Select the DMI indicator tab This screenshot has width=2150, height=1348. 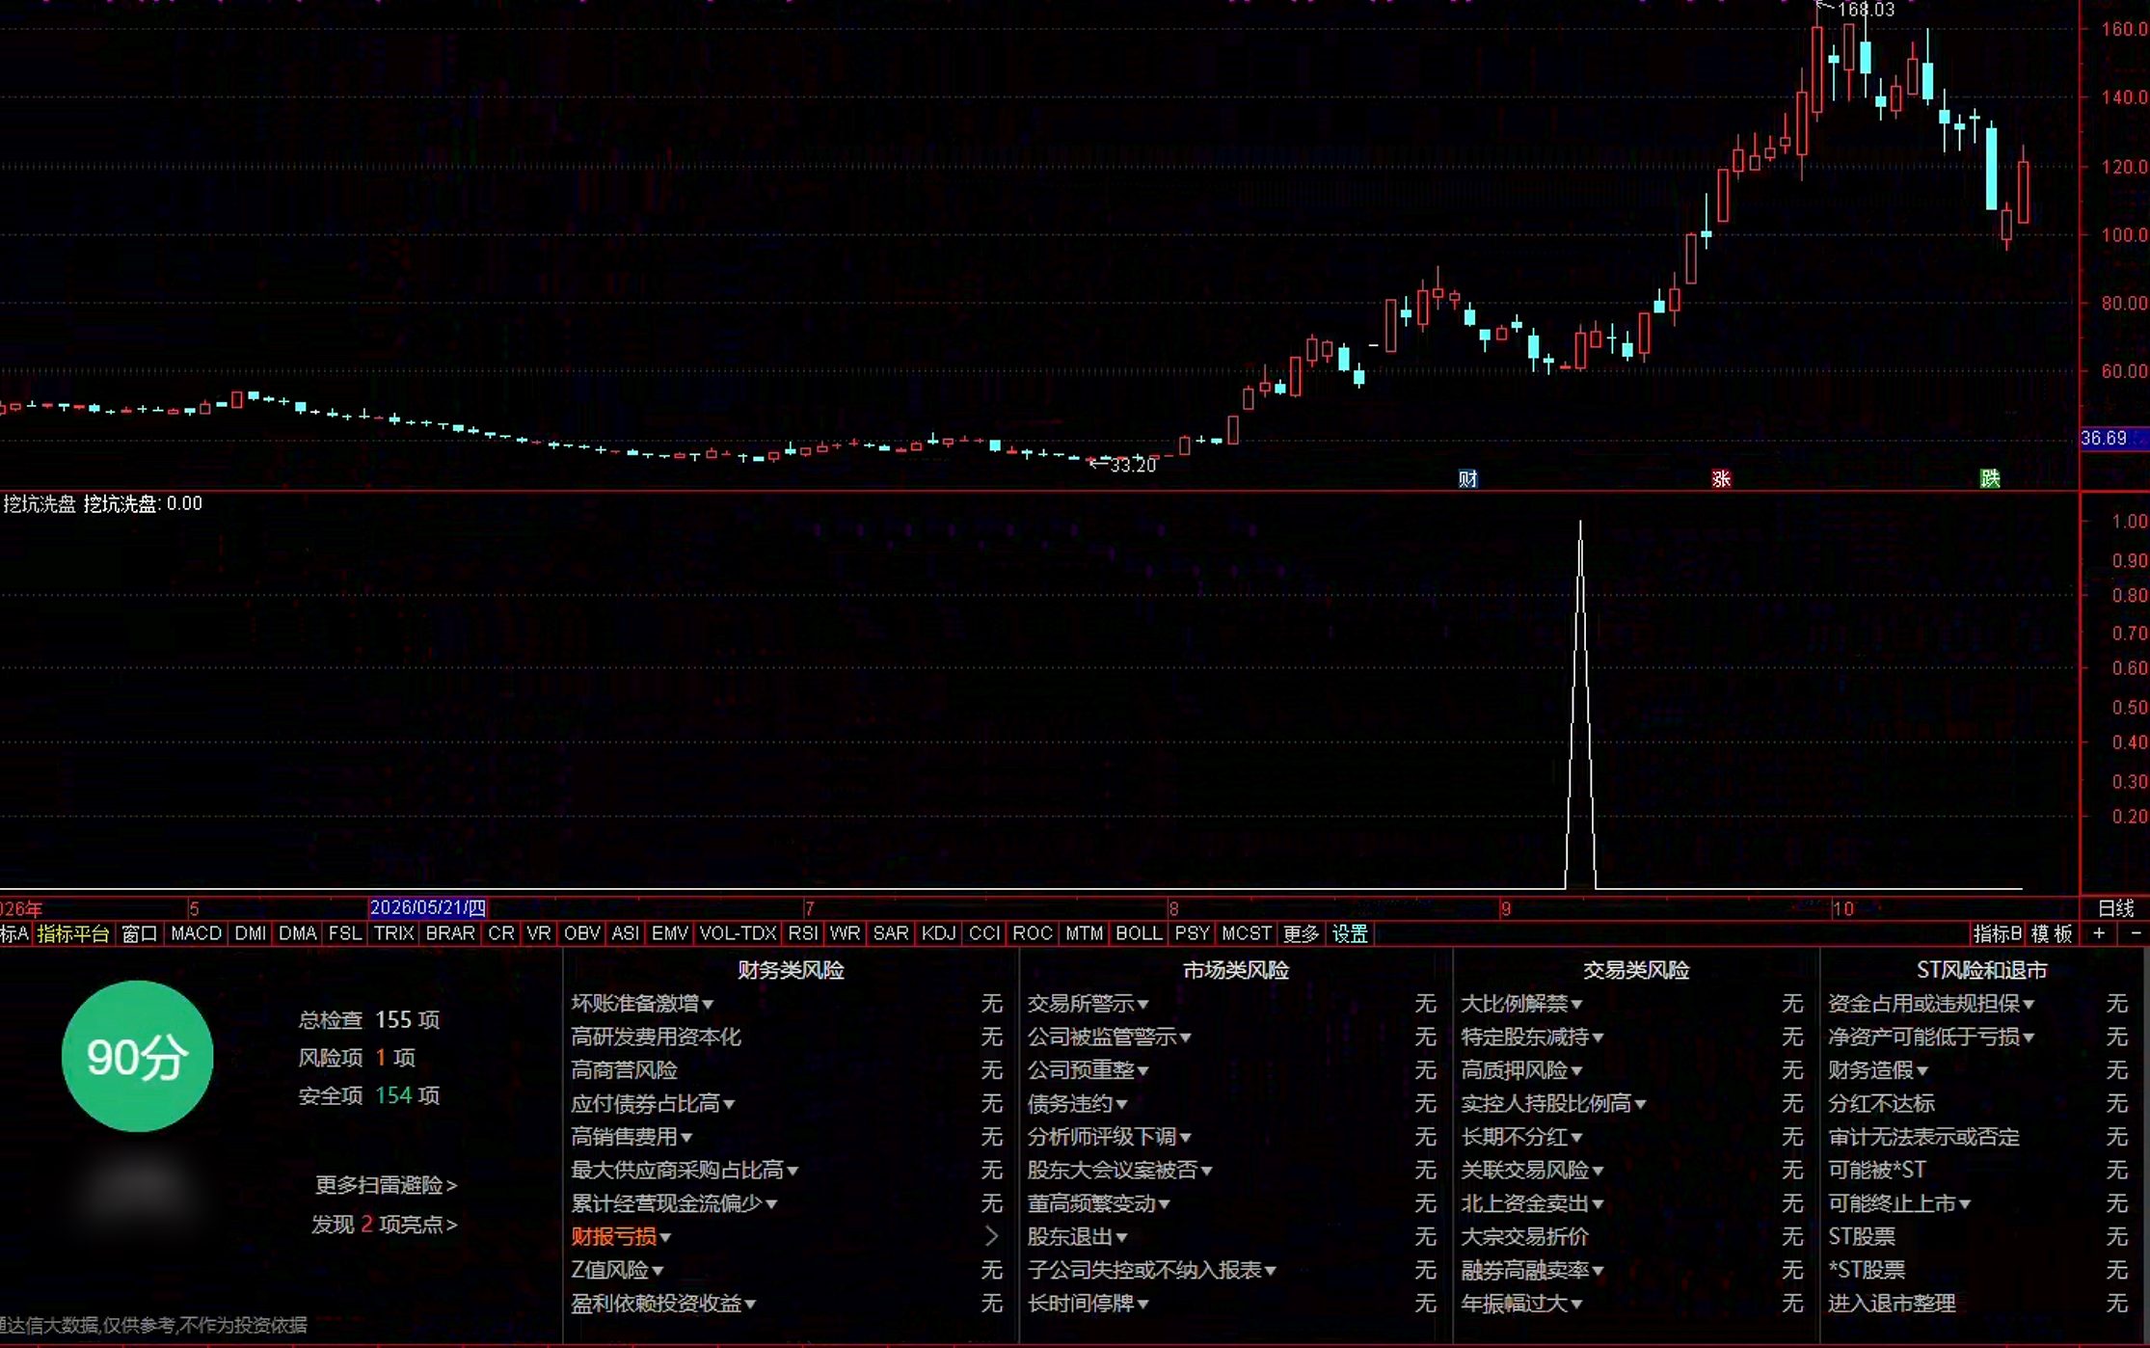tap(251, 933)
